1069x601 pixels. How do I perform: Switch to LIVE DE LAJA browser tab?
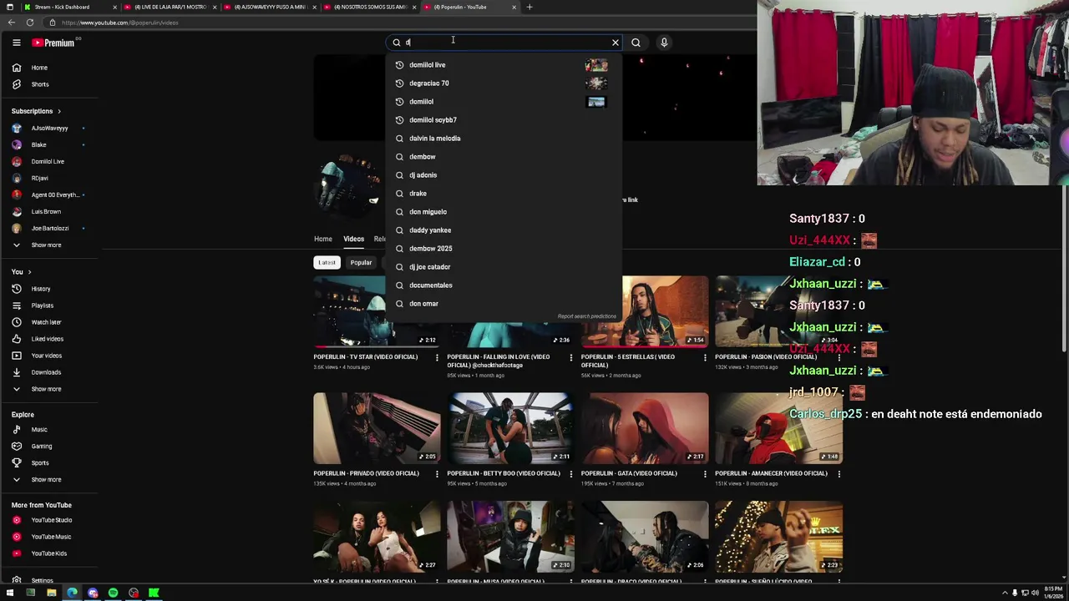tap(170, 7)
